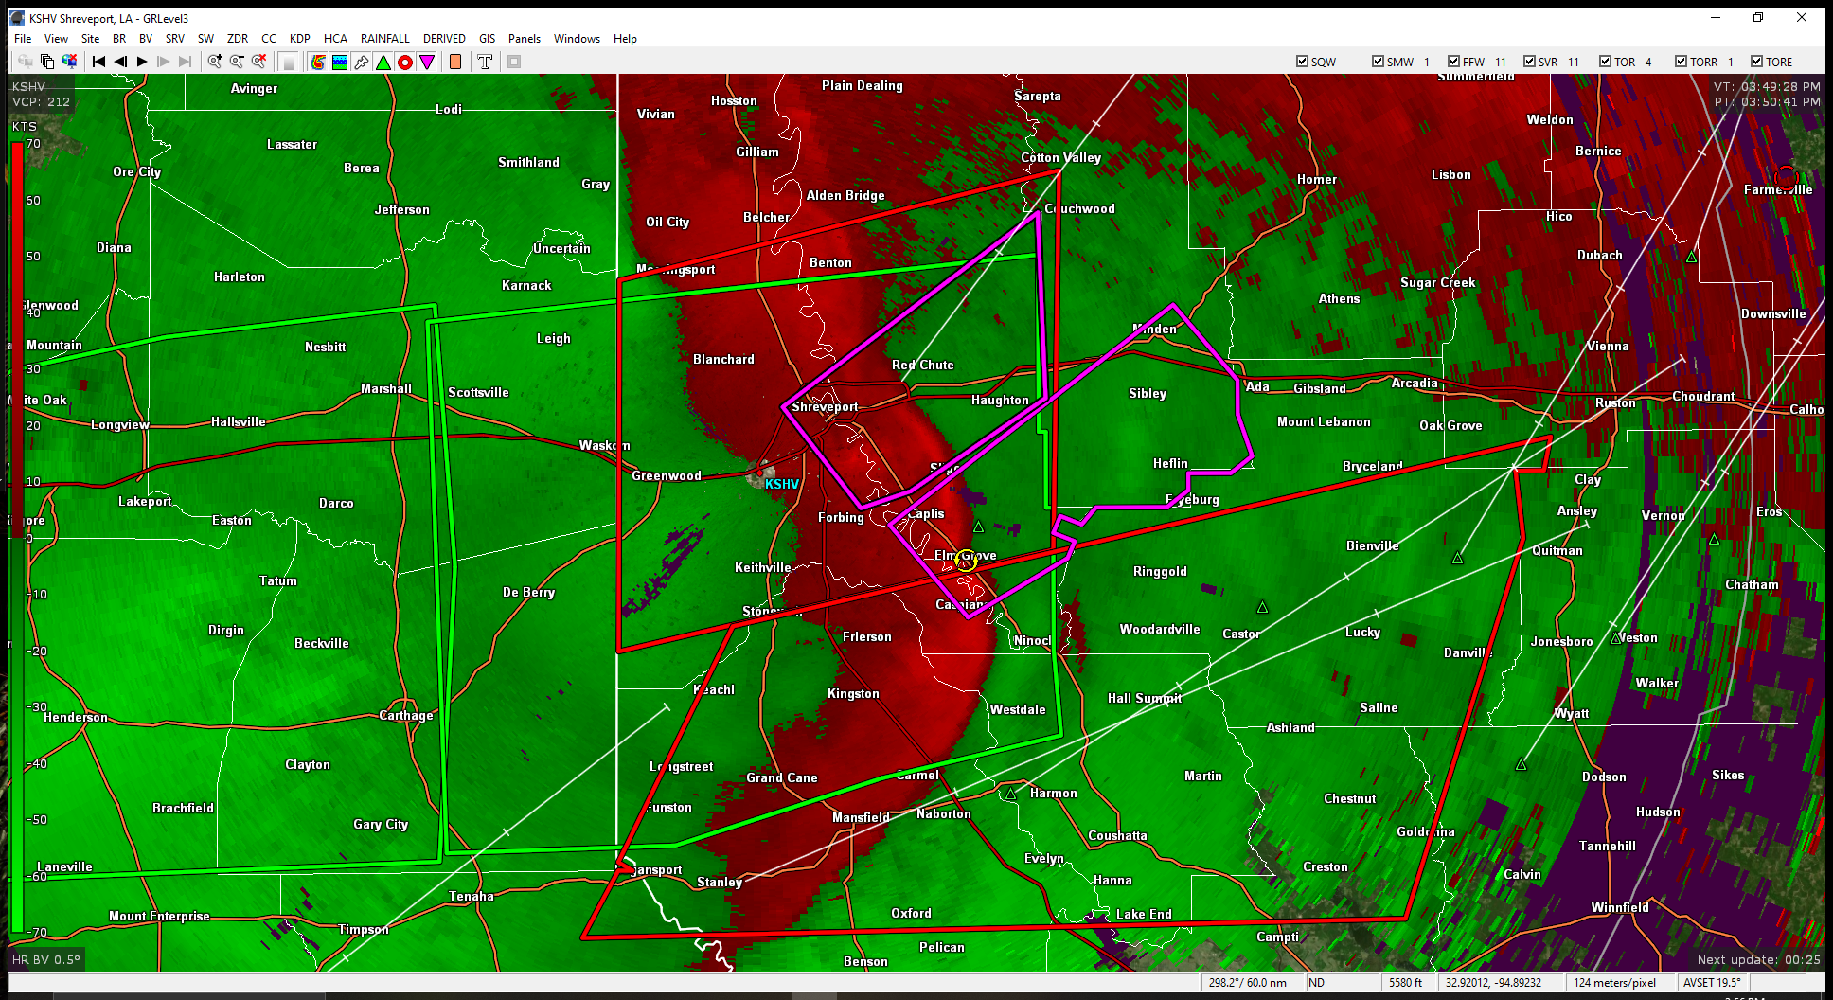Disable the TORR - 1 checkbox
This screenshot has width=1833, height=1000.
[1681, 62]
